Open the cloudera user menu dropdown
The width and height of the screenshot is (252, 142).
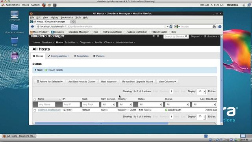coord(211,37)
